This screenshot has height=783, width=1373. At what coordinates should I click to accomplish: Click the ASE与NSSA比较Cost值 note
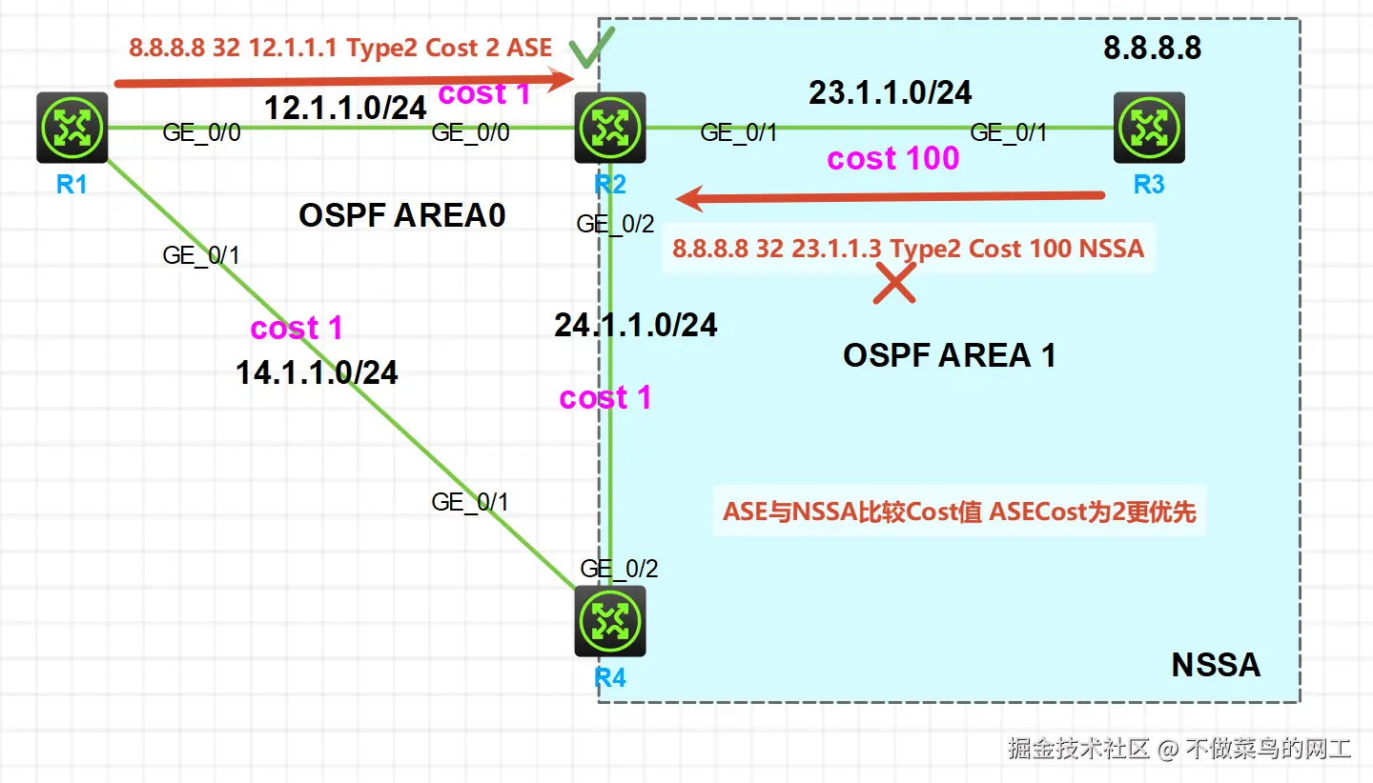point(959,512)
